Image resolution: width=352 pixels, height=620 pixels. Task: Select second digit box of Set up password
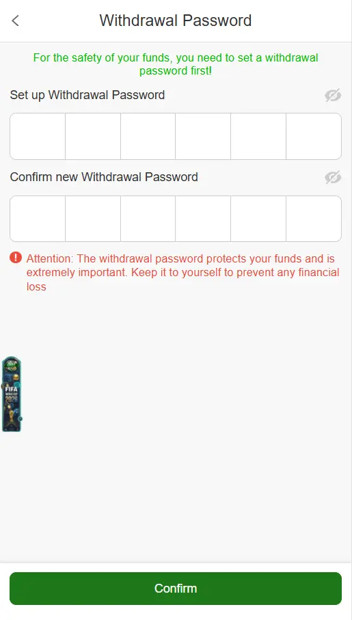click(93, 137)
